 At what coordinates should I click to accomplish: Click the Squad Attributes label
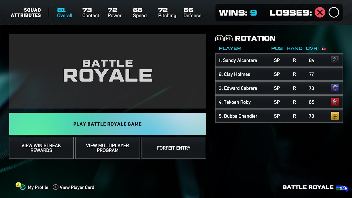point(26,13)
